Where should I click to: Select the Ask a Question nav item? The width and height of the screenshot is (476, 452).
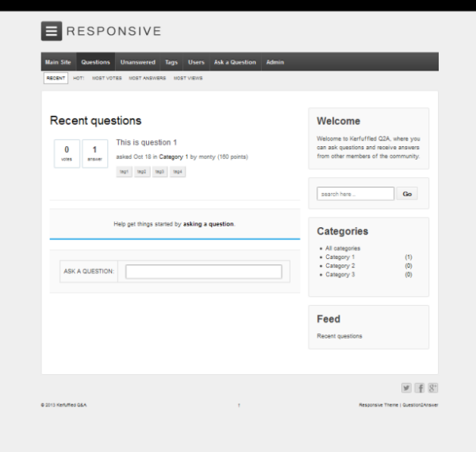point(235,62)
